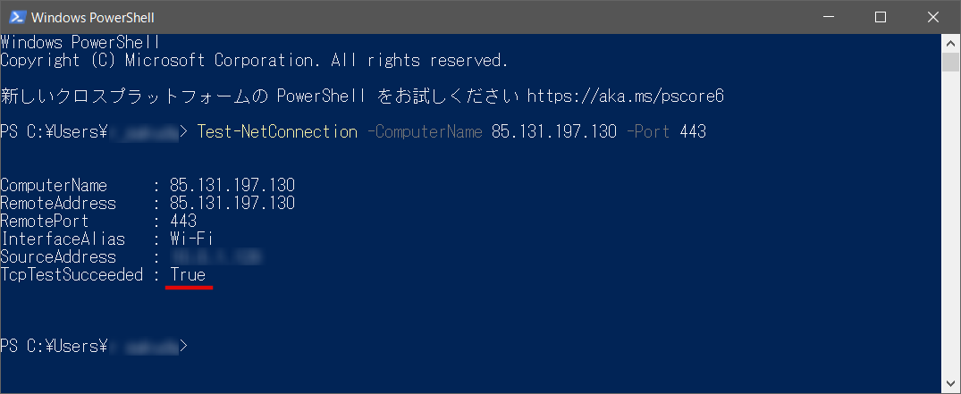Viewport: 961px width, 394px height.
Task: Open the PowerShell icon system menu
Action: tap(17, 17)
